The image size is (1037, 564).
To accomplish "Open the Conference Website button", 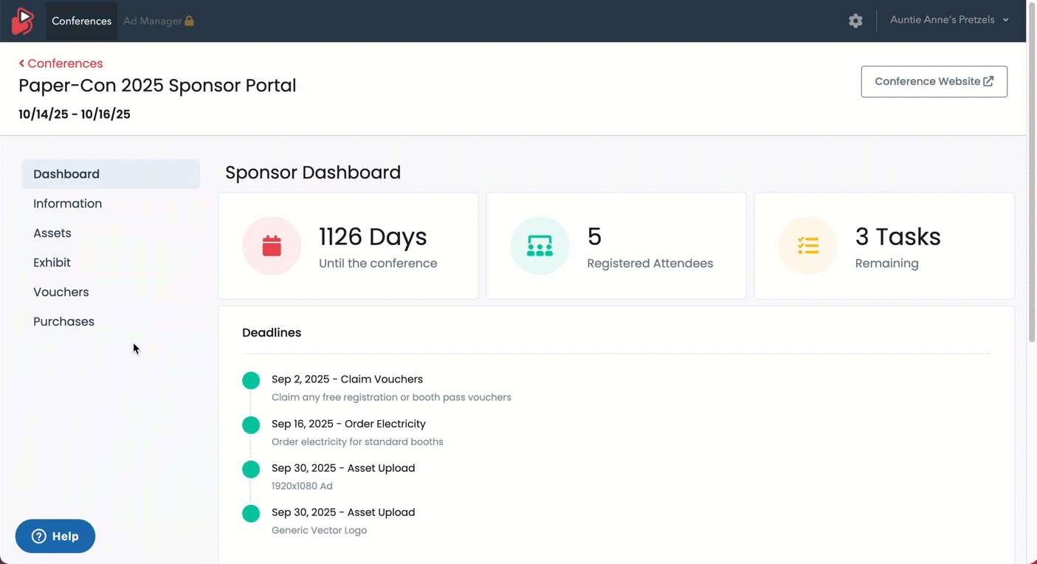I will [x=934, y=82].
